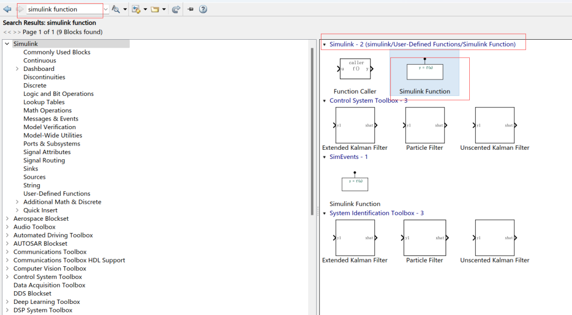
Task: Collapse the Simulink library tree node
Action: click(6, 43)
